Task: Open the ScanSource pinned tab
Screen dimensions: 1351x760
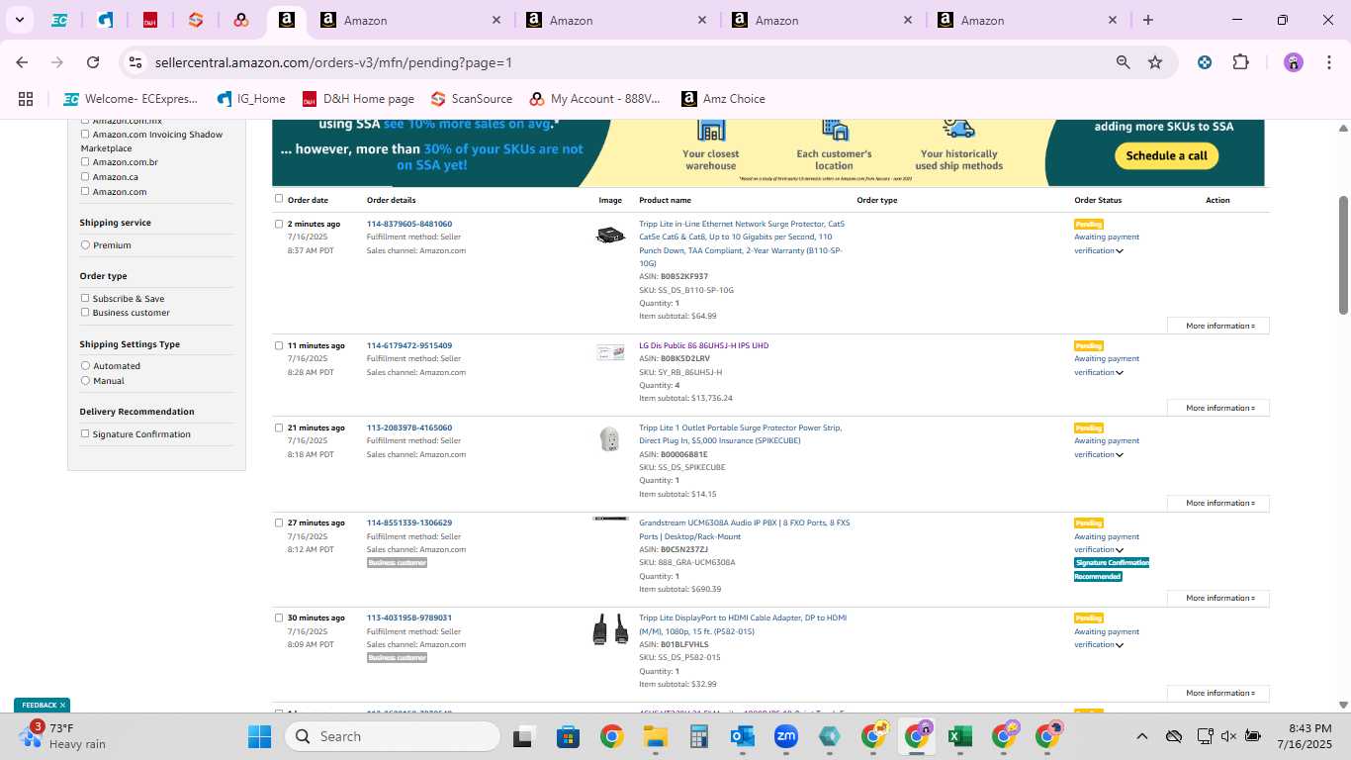Action: point(196,20)
